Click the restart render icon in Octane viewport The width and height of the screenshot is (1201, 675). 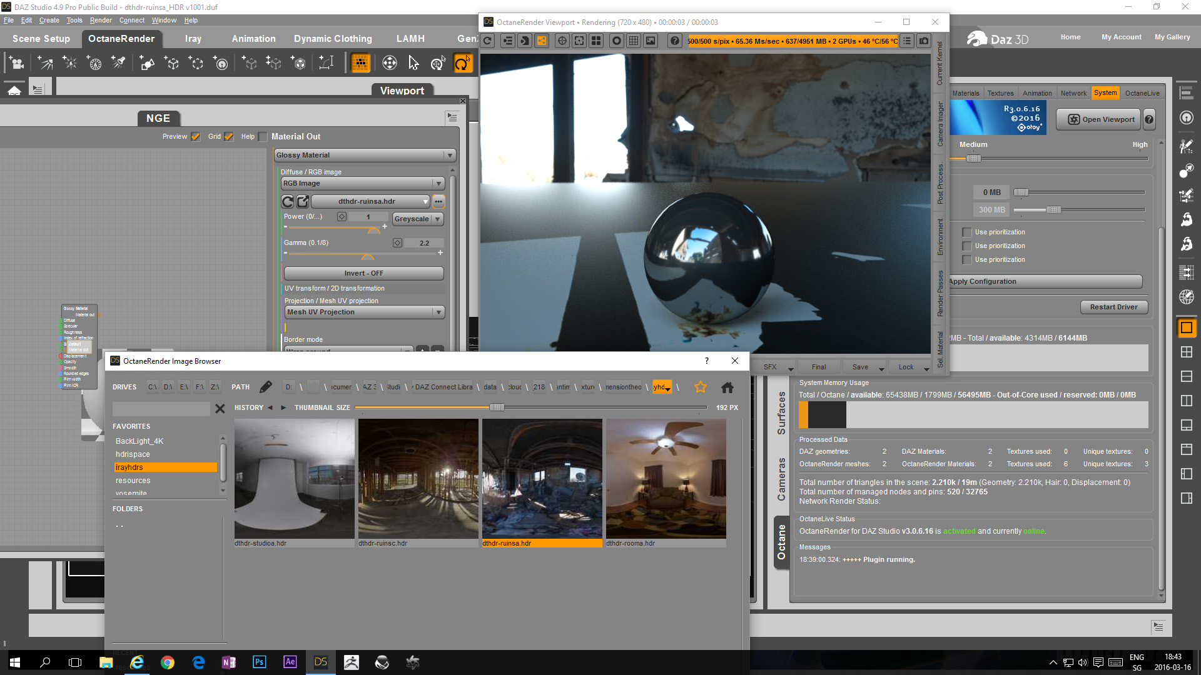(488, 41)
